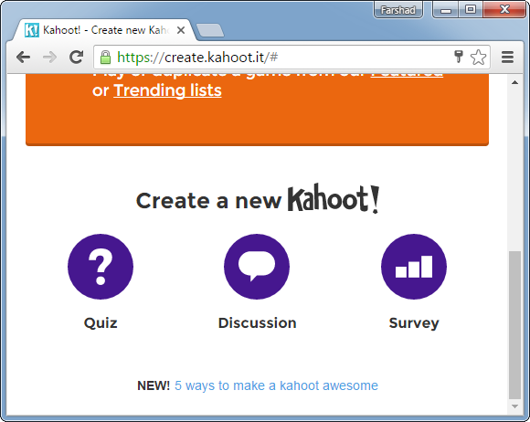Viewport: 530px width, 422px height.
Task: Click the scrollbar up arrow
Action: coord(514,82)
